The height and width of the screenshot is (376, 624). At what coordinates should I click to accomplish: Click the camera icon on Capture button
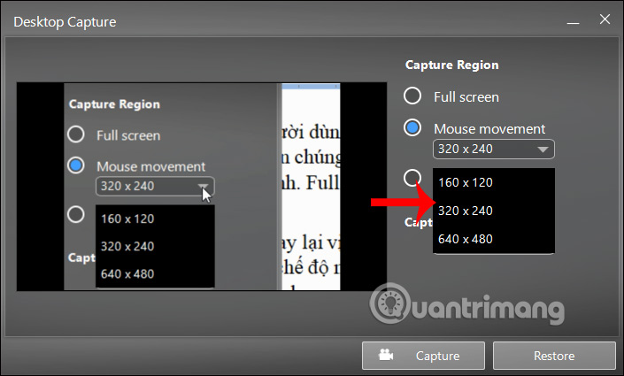coord(386,355)
